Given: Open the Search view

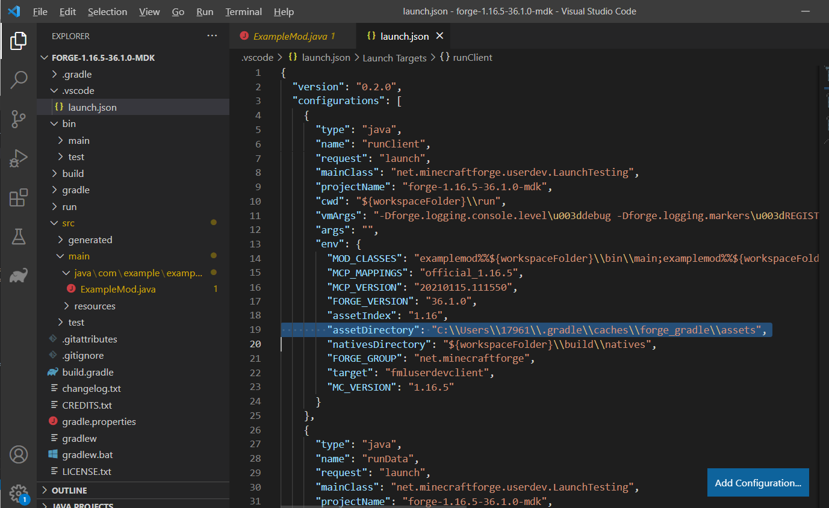Looking at the screenshot, I should [x=18, y=79].
